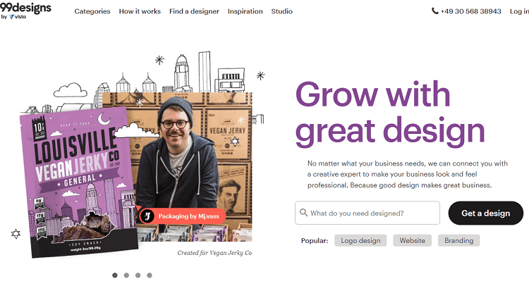The height and width of the screenshot is (286, 529).
Task: Click the phone icon beside the number
Action: [x=435, y=11]
